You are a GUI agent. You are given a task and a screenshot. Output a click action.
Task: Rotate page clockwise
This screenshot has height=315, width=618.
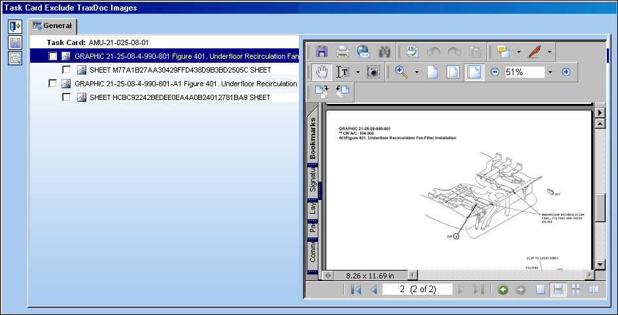click(322, 91)
